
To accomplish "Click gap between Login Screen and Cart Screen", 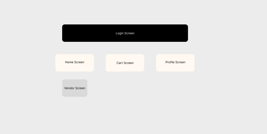I will tap(125, 48).
